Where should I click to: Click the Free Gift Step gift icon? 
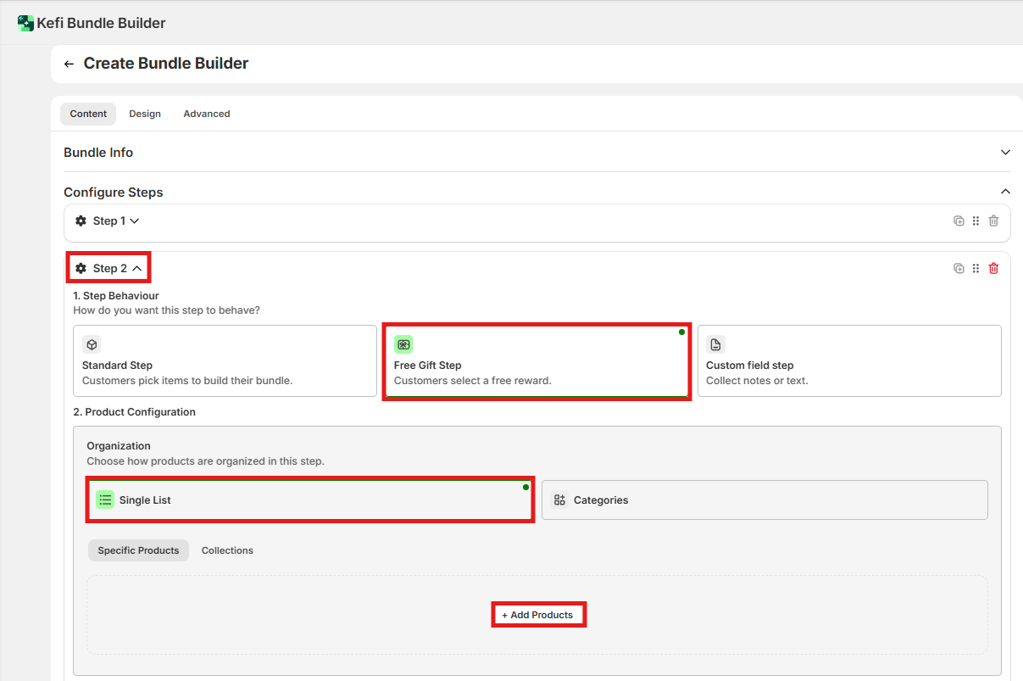403,344
